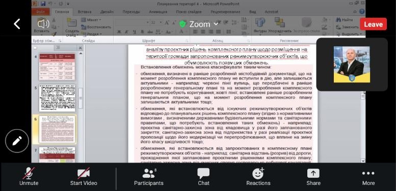Switch to the Дизайн ribbon tab

tap(107, 12)
